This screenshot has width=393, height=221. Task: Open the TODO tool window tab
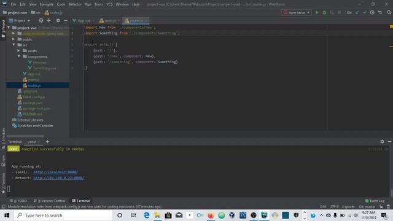(18, 201)
